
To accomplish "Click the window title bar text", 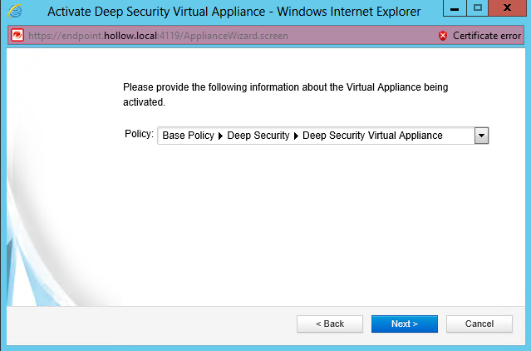I will (234, 12).
